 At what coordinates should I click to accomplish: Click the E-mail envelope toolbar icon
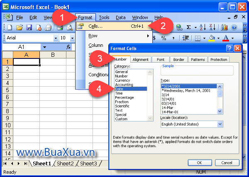[48, 27]
